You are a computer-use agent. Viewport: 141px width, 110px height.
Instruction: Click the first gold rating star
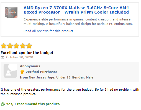point(4,46)
